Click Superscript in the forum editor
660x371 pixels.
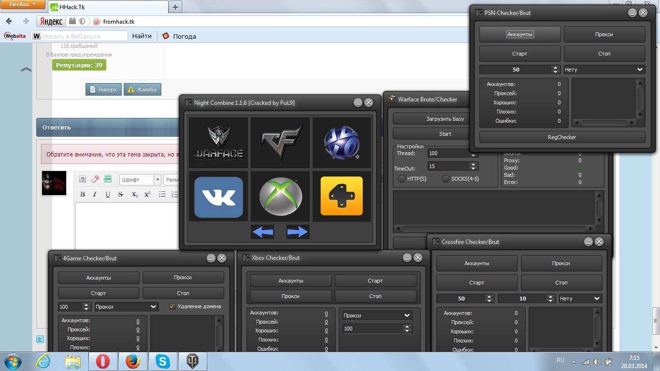tap(147, 194)
